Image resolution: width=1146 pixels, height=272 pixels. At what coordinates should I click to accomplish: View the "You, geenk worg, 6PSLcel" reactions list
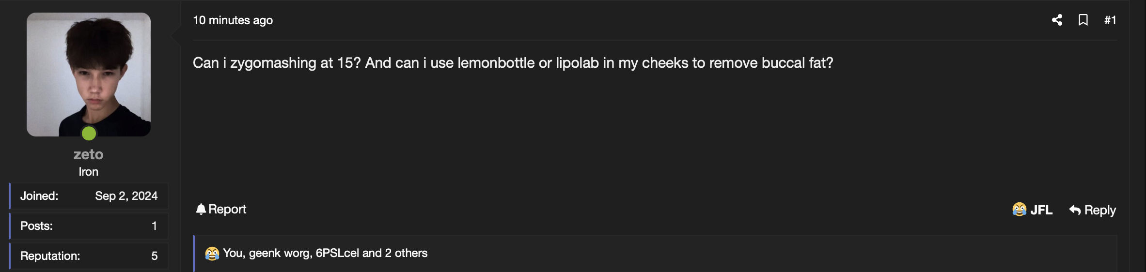pos(325,253)
